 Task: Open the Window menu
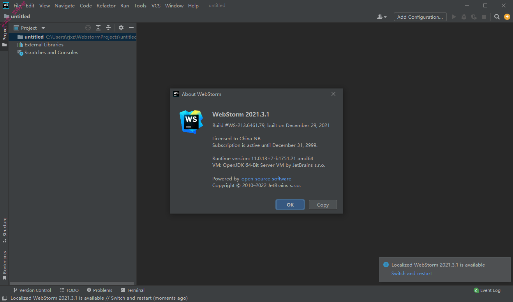tap(174, 5)
